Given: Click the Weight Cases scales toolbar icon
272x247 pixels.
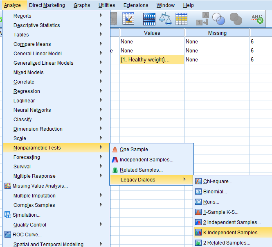Looking at the screenshot, I should (165, 19).
